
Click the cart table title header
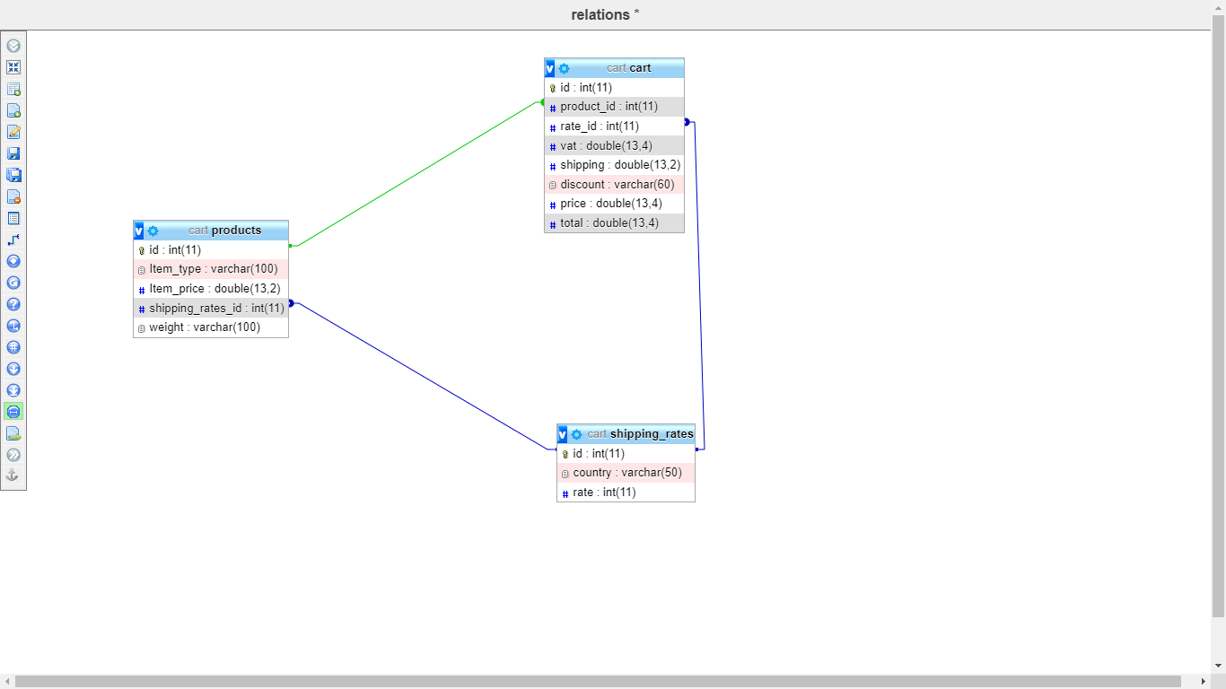click(628, 68)
